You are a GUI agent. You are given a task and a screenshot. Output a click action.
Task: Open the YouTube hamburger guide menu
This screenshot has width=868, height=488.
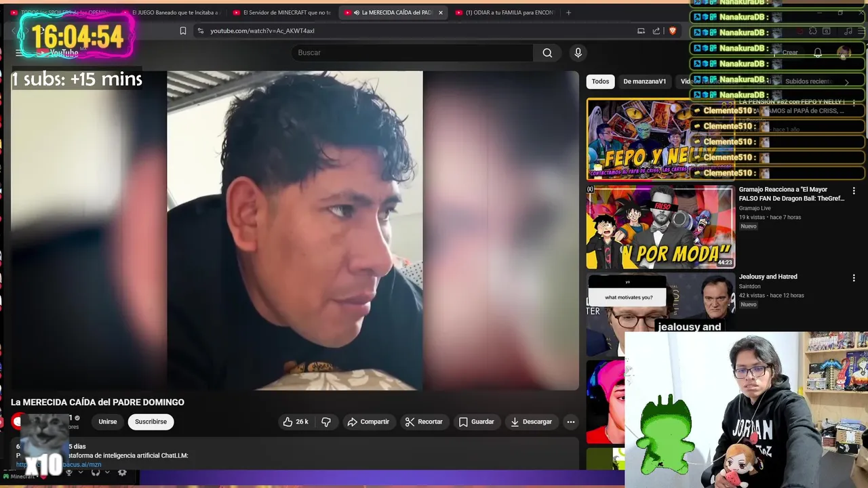click(18, 53)
